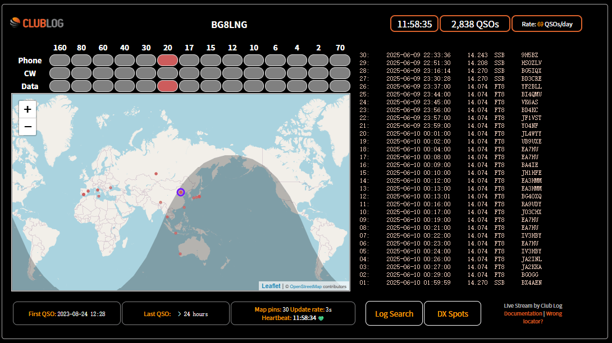The height and width of the screenshot is (343, 612).
Task: Select log row 11 callsign RA9UDY
Action: coord(531,204)
